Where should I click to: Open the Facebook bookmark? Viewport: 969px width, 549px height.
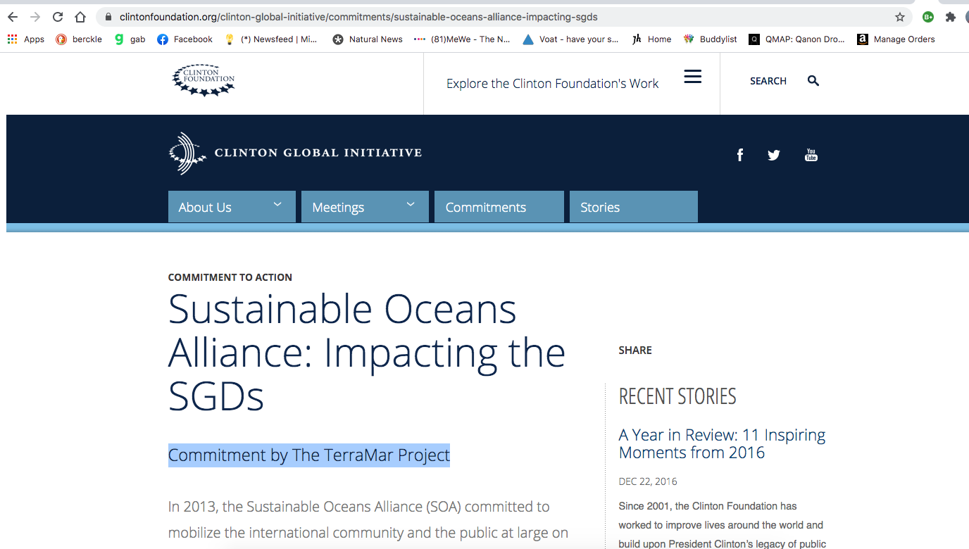(x=185, y=39)
